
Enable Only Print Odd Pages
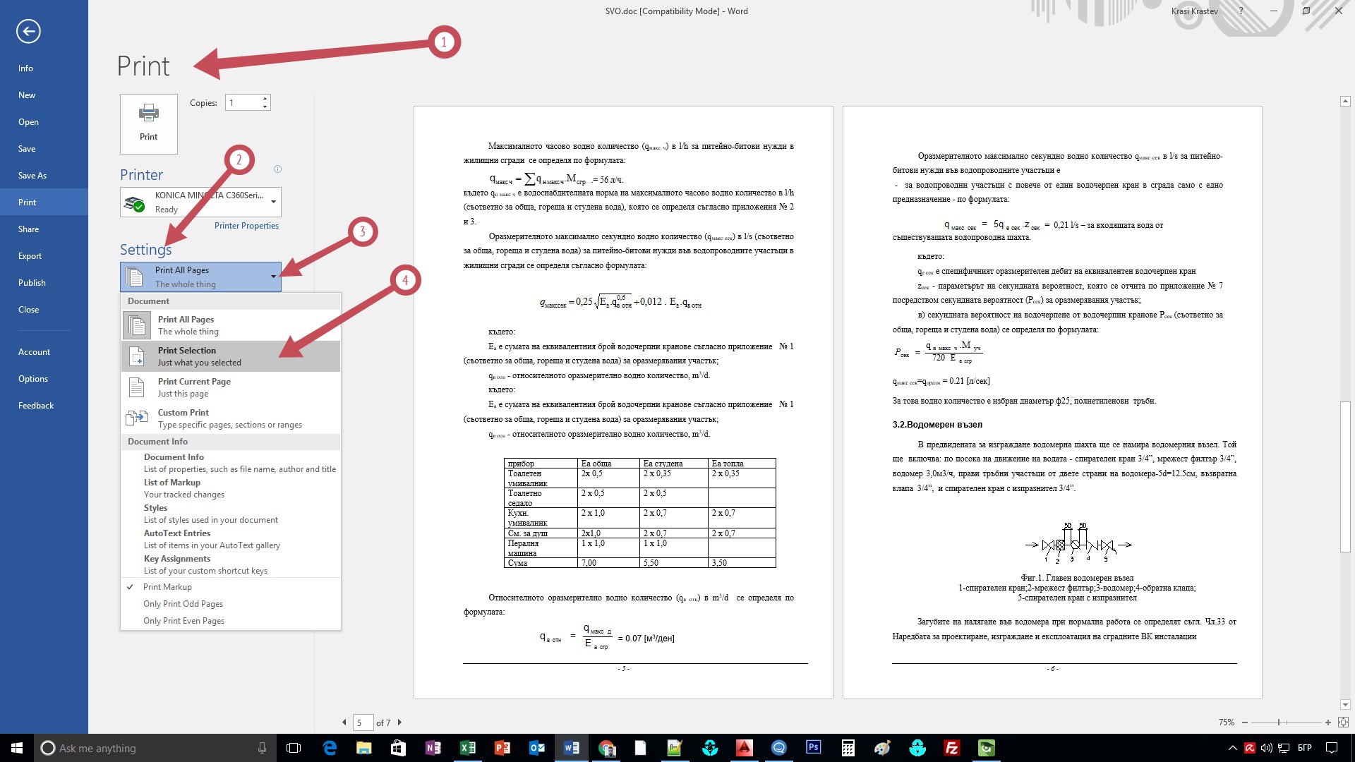183,604
